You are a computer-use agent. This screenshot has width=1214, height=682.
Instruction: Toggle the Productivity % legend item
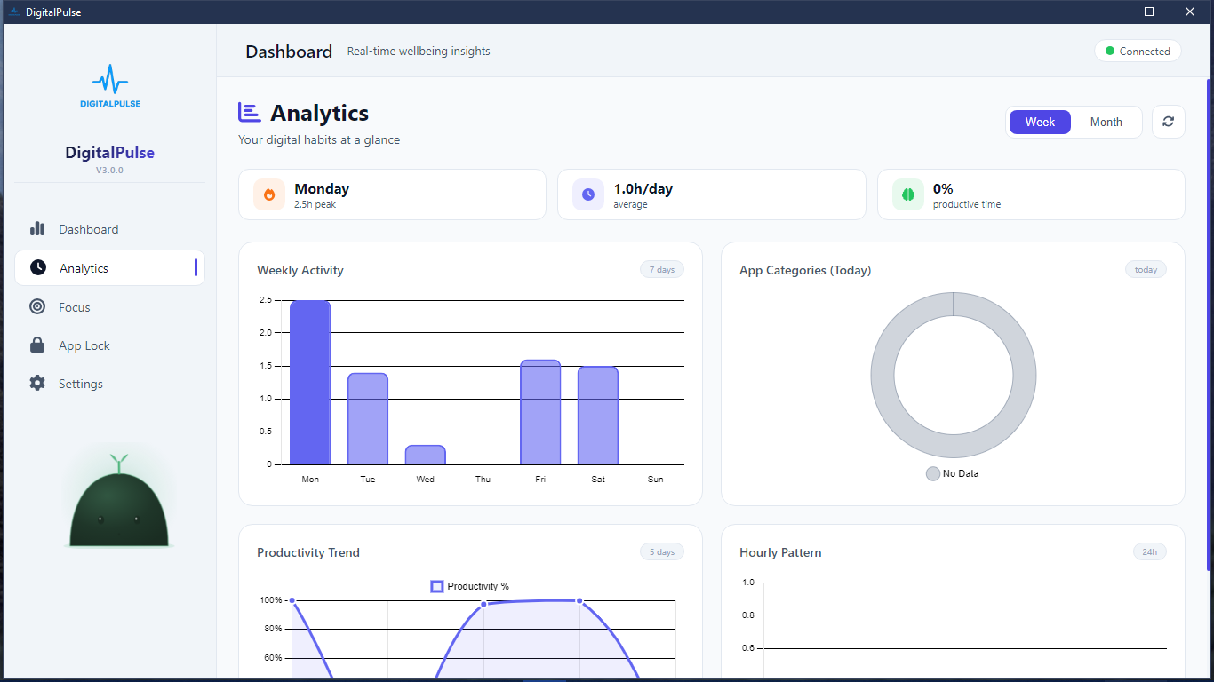(470, 586)
